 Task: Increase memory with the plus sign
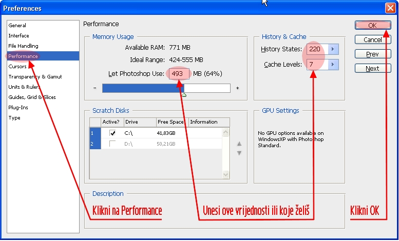237,88
